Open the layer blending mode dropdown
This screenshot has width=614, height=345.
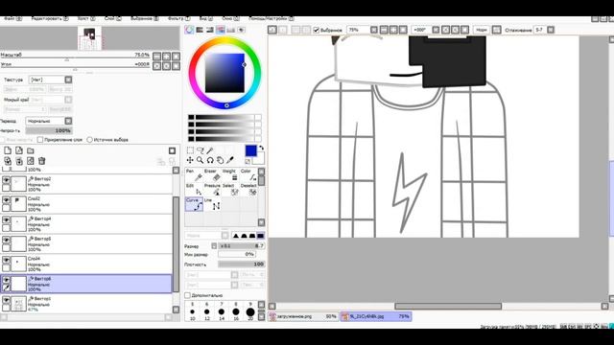click(x=49, y=121)
